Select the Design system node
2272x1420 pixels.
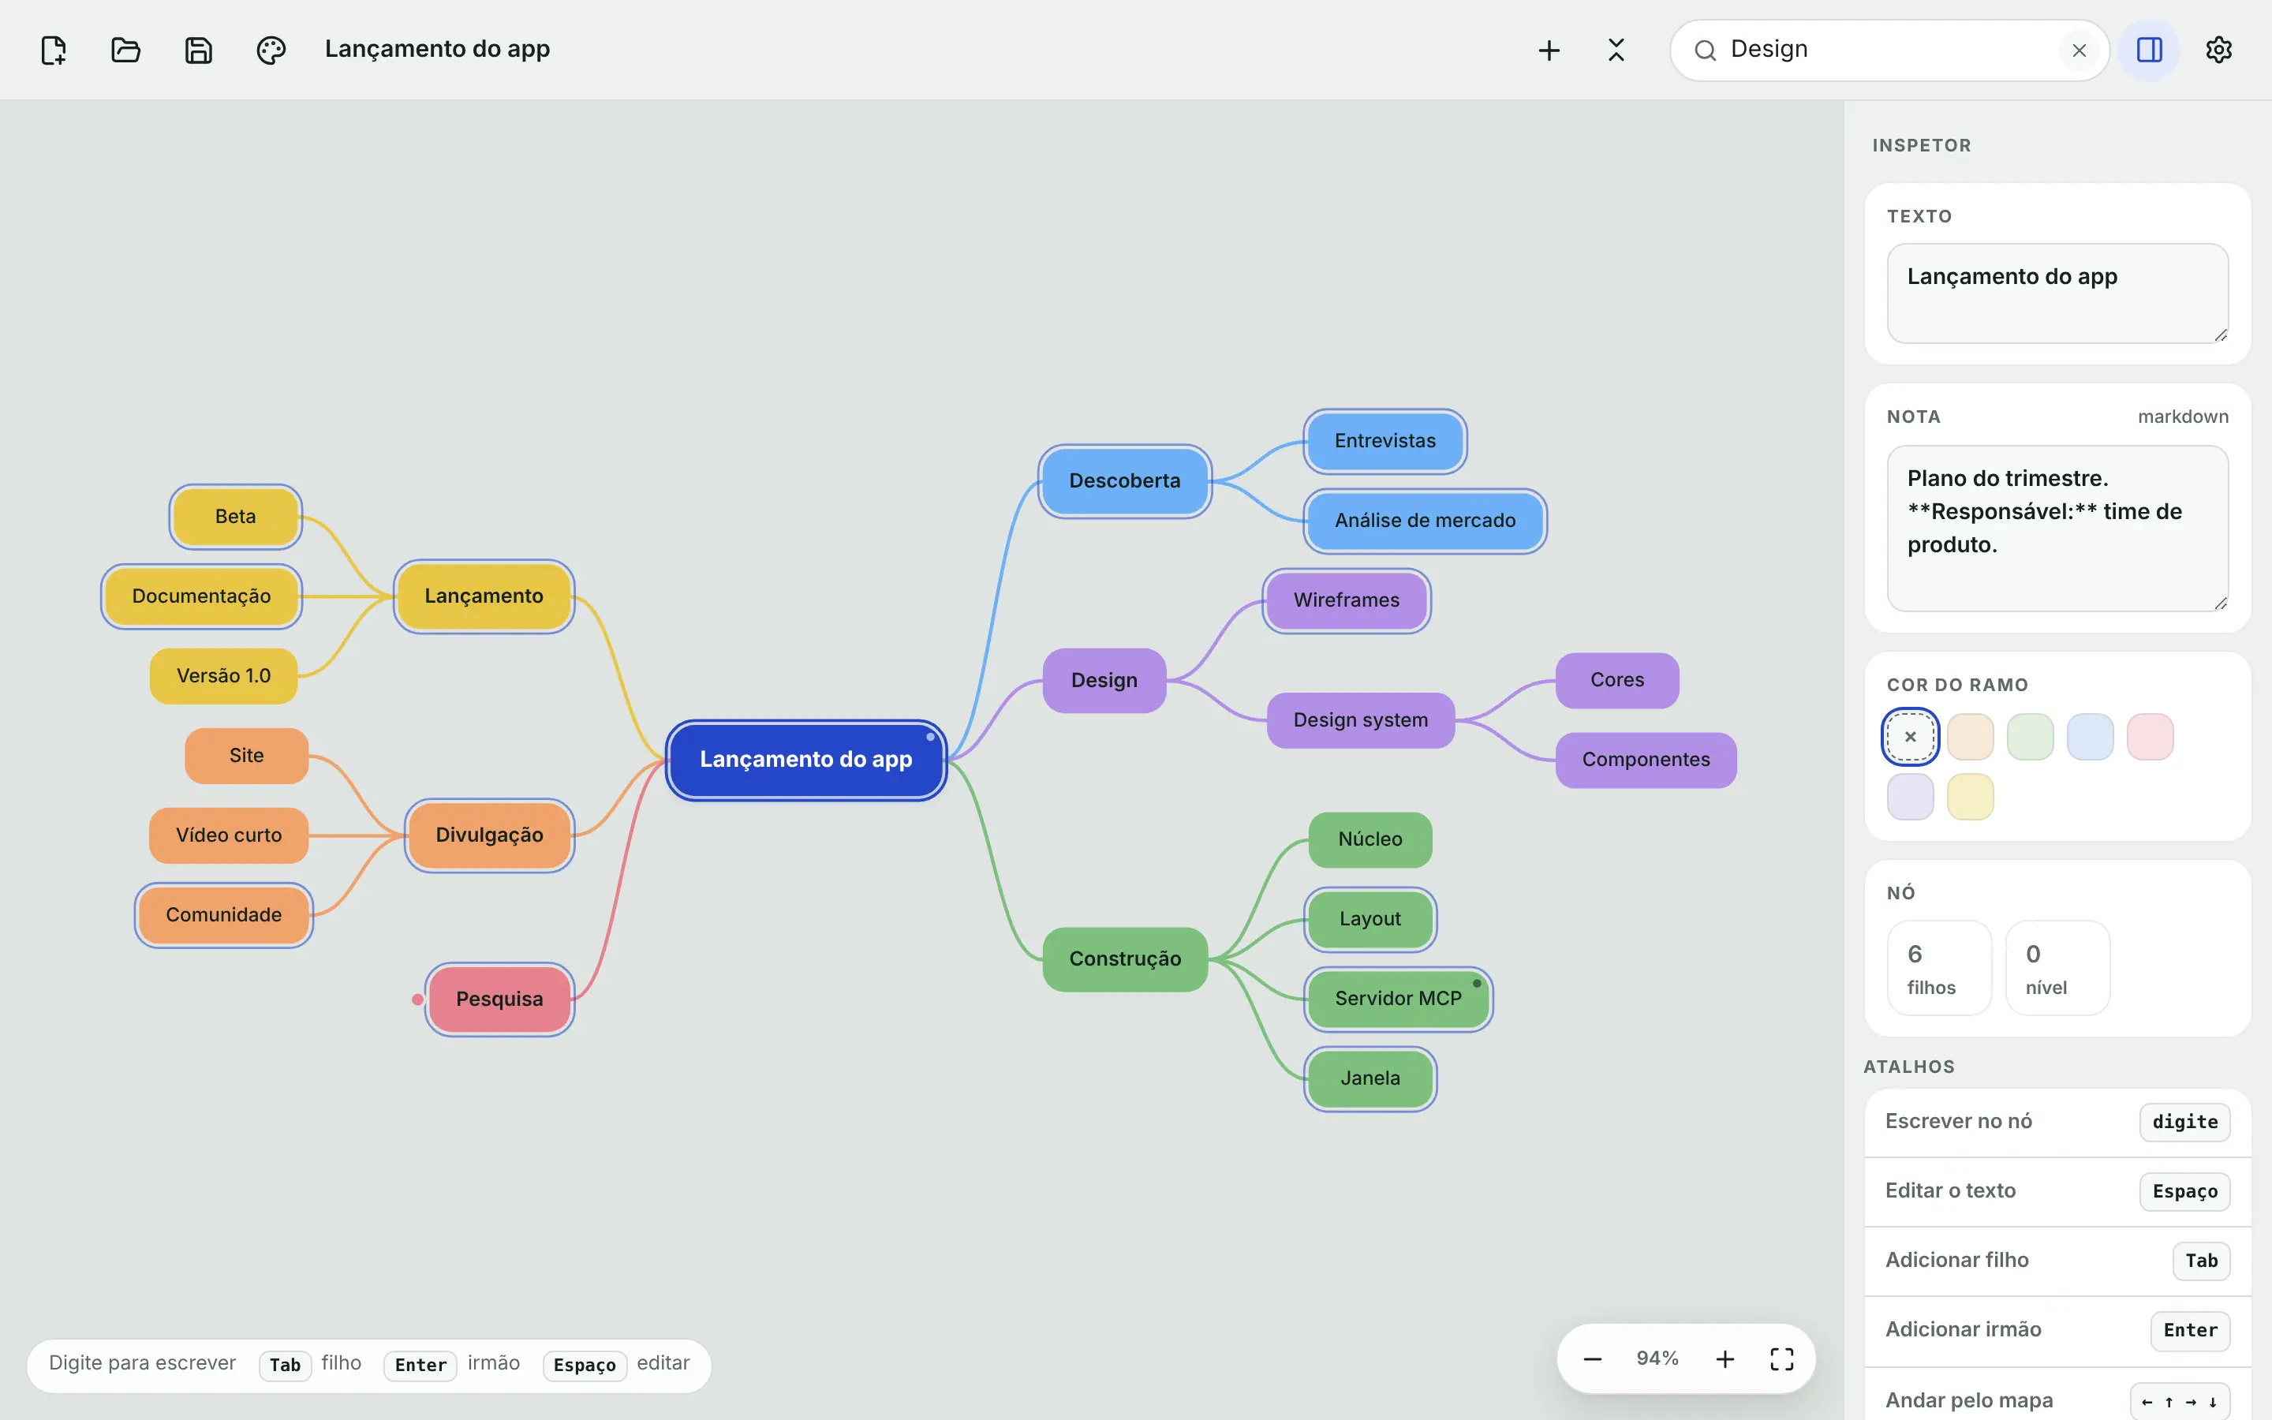1360,720
